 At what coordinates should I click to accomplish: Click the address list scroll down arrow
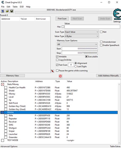(119, 143)
